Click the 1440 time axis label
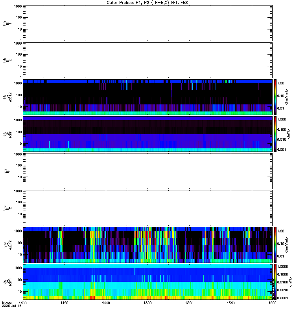Image resolution: width=295 pixels, height=314 pixels. click(x=106, y=303)
